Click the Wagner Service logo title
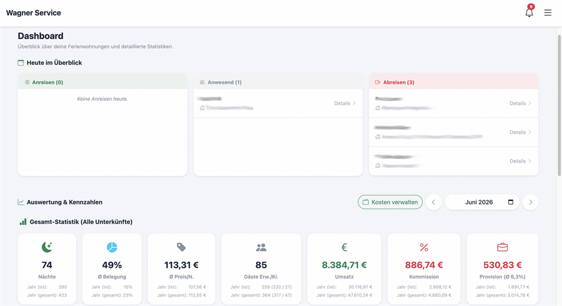The image size is (562, 306). [33, 13]
